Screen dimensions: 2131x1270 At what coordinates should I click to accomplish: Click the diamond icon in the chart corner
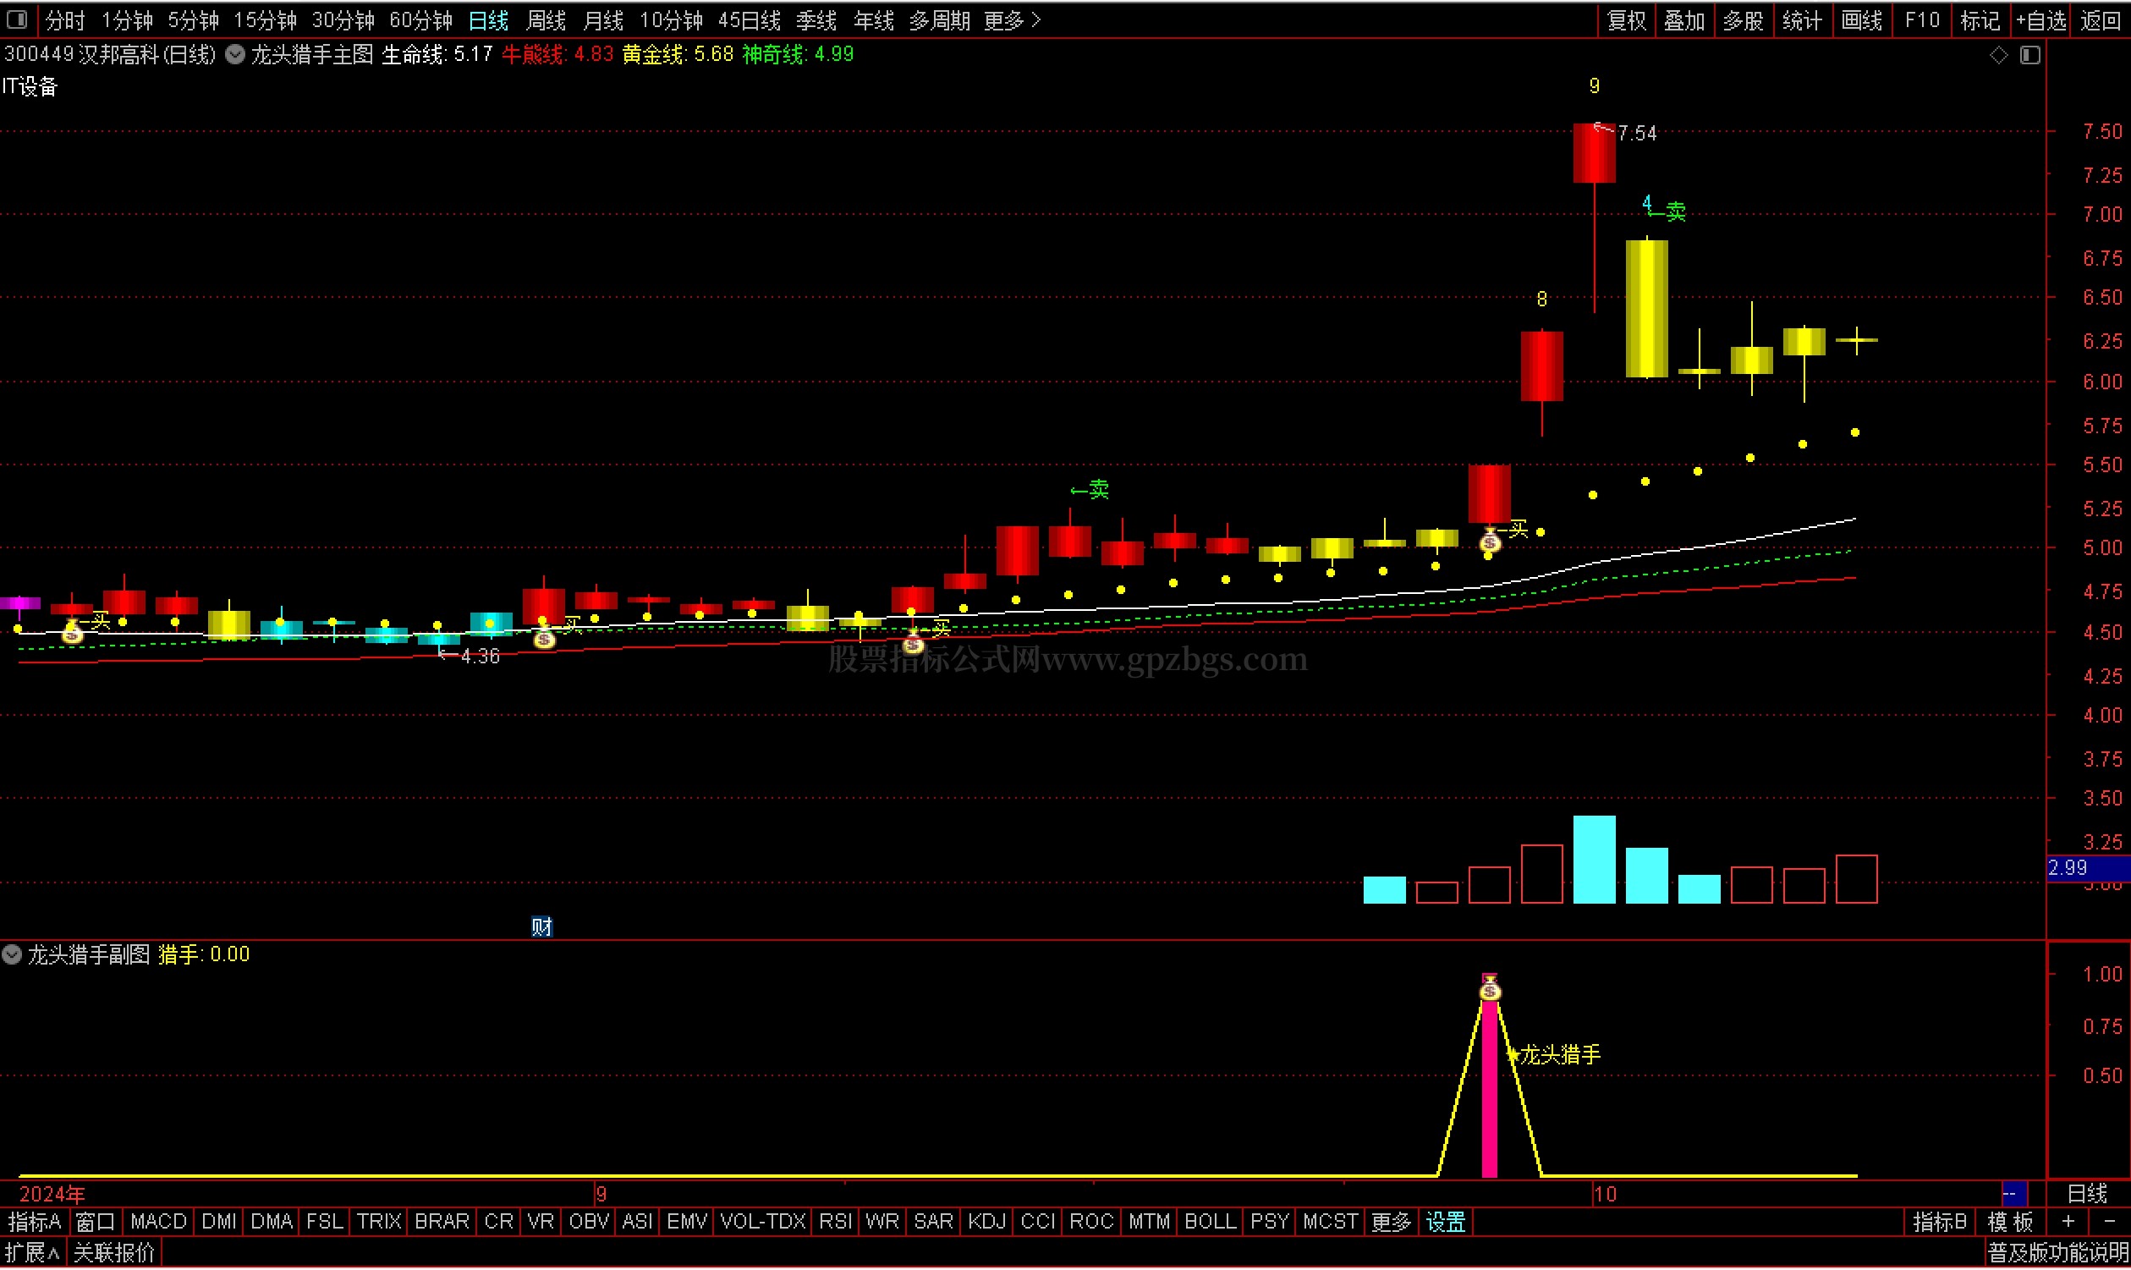1998,55
